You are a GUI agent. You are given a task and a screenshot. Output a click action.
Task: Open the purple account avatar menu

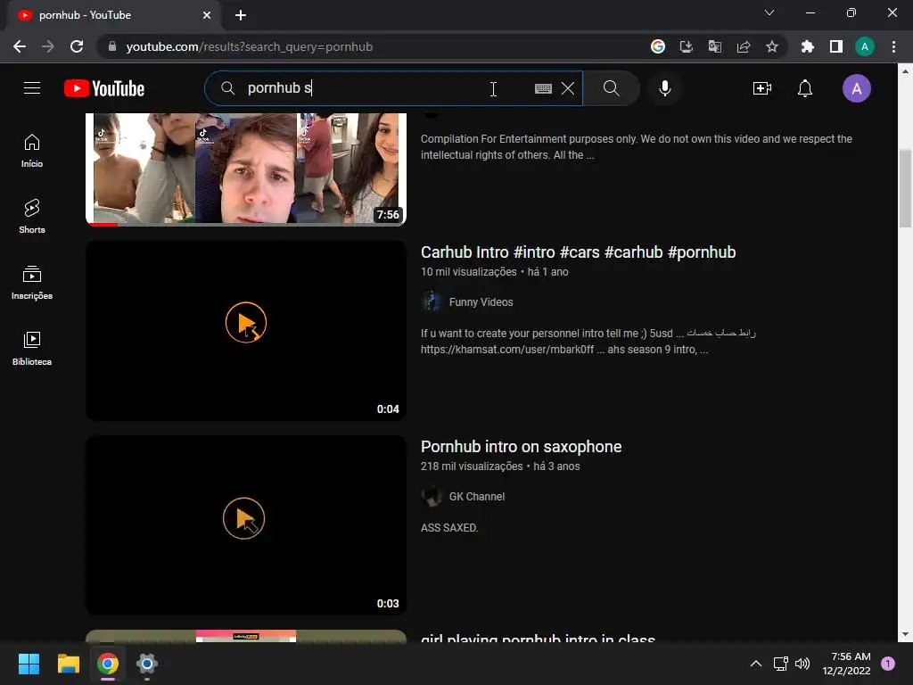(x=857, y=88)
